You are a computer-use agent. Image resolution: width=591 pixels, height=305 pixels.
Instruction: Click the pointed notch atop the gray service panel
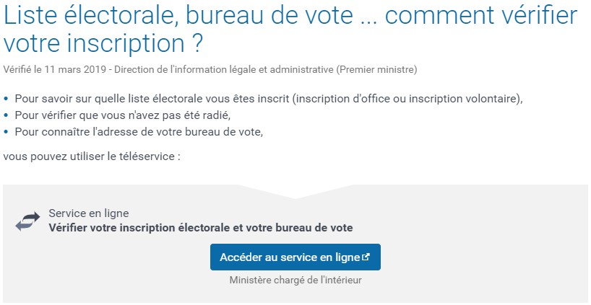coord(295,191)
